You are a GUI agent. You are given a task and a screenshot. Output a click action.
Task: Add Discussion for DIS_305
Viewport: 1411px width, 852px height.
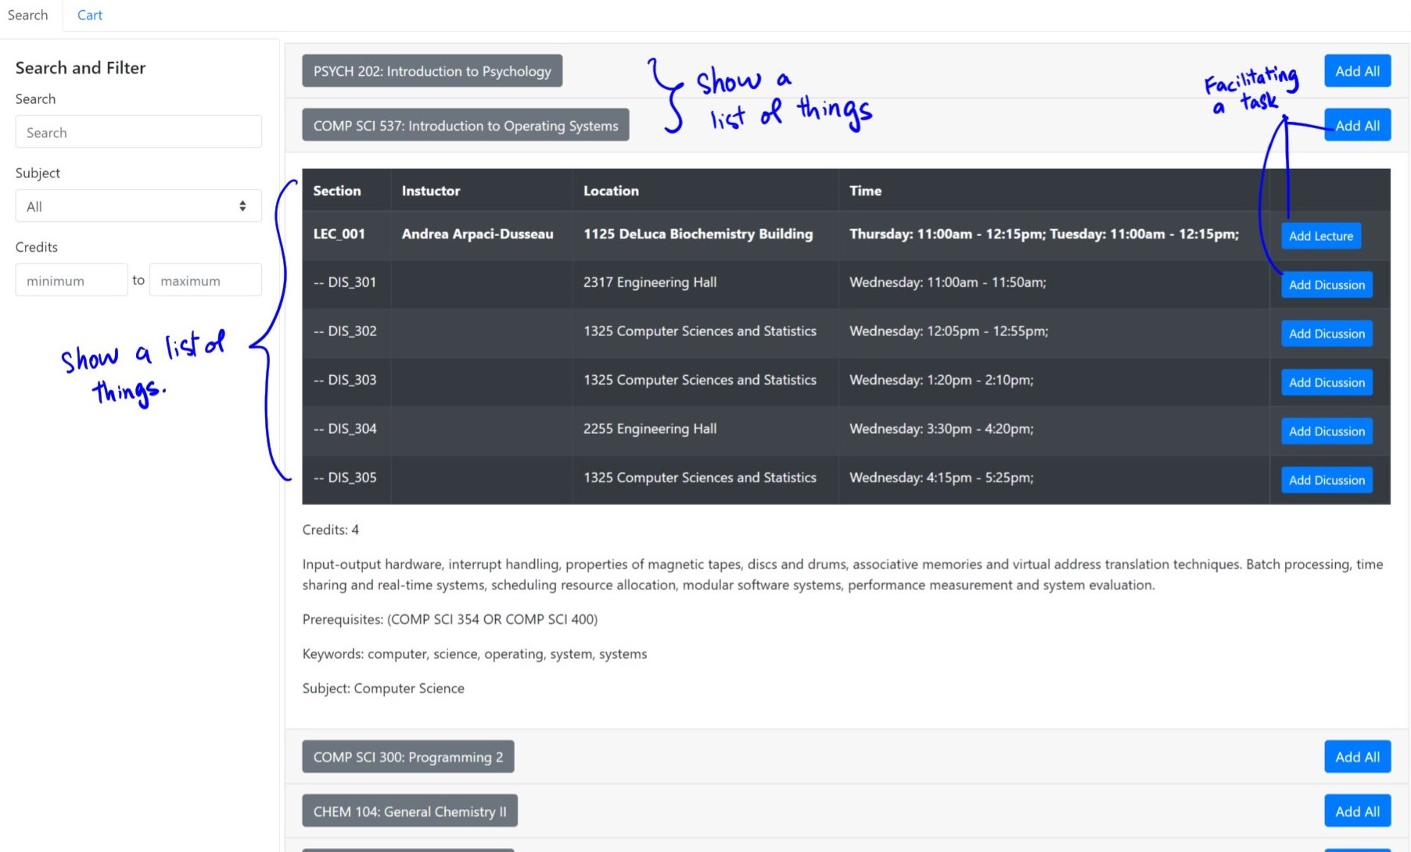(1327, 480)
